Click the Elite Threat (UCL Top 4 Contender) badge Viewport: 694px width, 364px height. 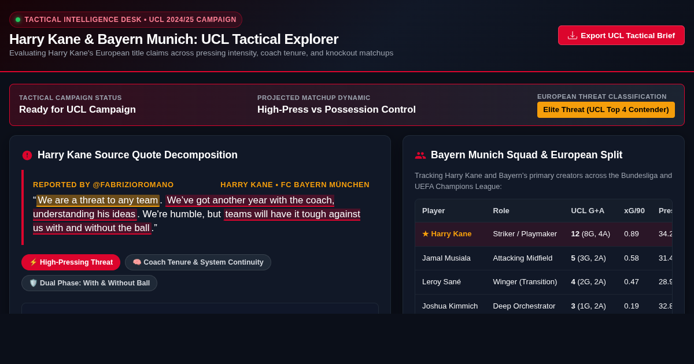pos(606,110)
